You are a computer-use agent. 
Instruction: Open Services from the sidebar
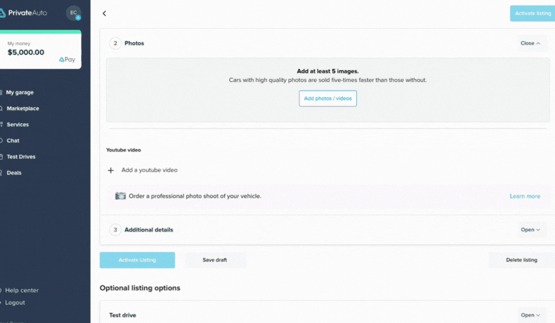point(18,124)
